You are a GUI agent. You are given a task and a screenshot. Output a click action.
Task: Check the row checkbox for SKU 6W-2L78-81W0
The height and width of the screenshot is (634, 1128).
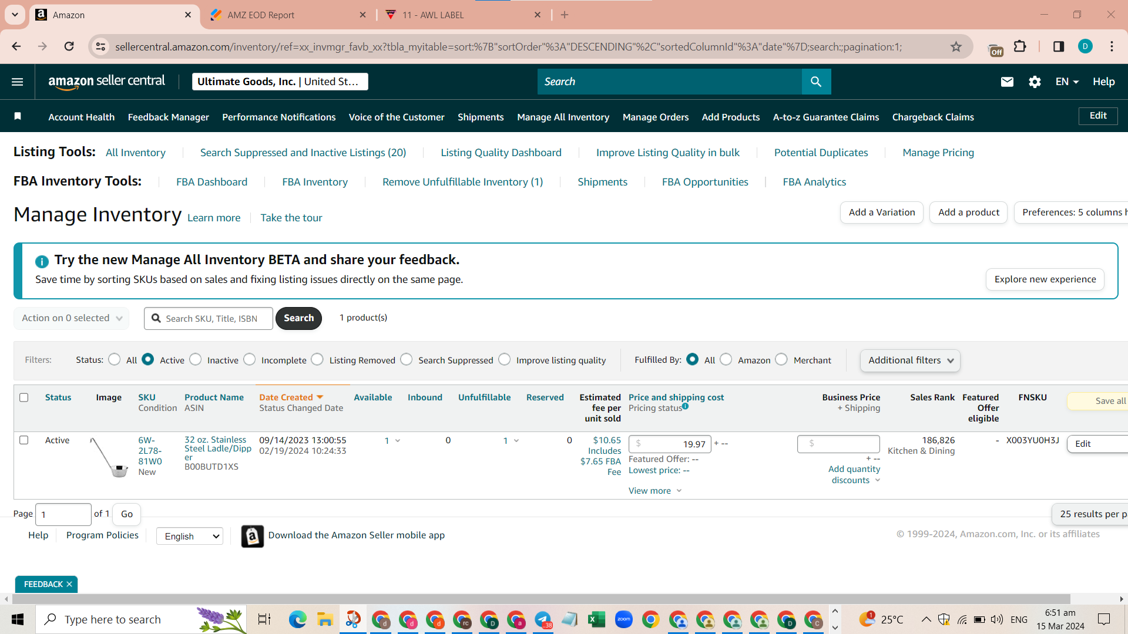(x=24, y=440)
